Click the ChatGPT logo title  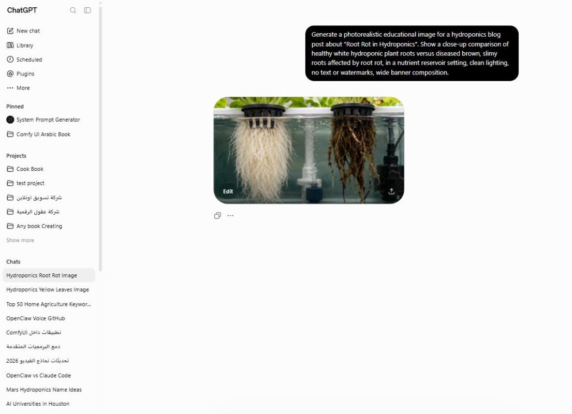point(22,10)
